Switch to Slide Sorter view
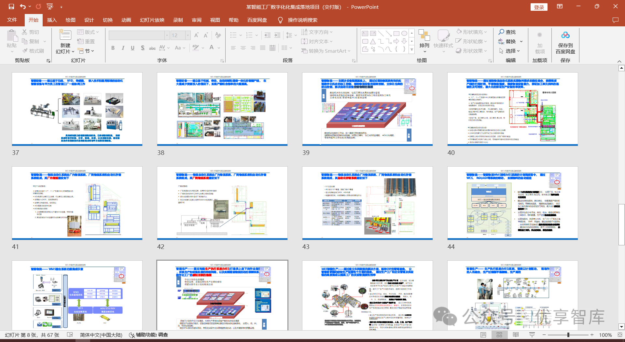 (x=499, y=335)
